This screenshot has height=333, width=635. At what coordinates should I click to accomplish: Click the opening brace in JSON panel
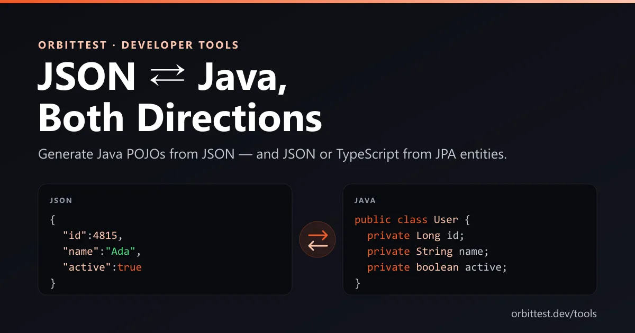[x=52, y=219]
